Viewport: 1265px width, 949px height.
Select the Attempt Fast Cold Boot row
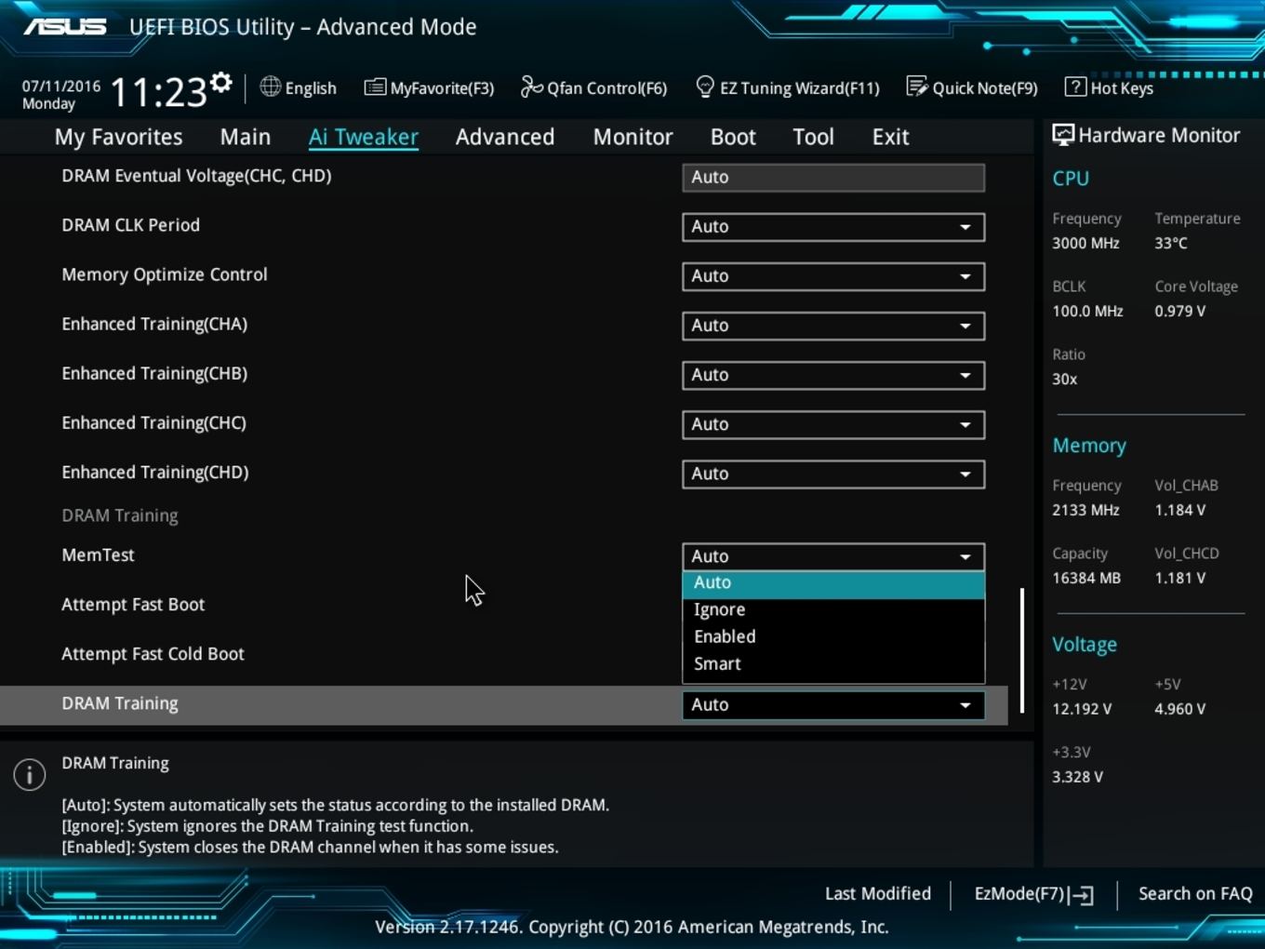[x=153, y=654]
